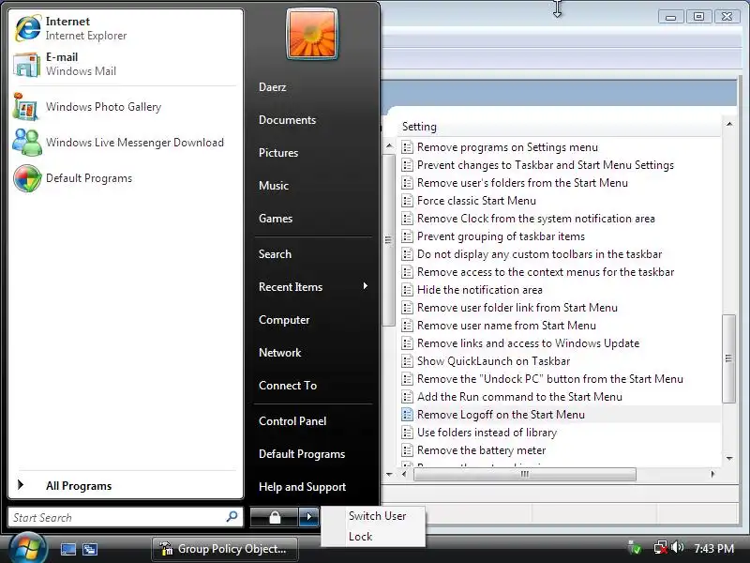
Task: Click the arrow button next to the lock button
Action: pyautogui.click(x=308, y=517)
